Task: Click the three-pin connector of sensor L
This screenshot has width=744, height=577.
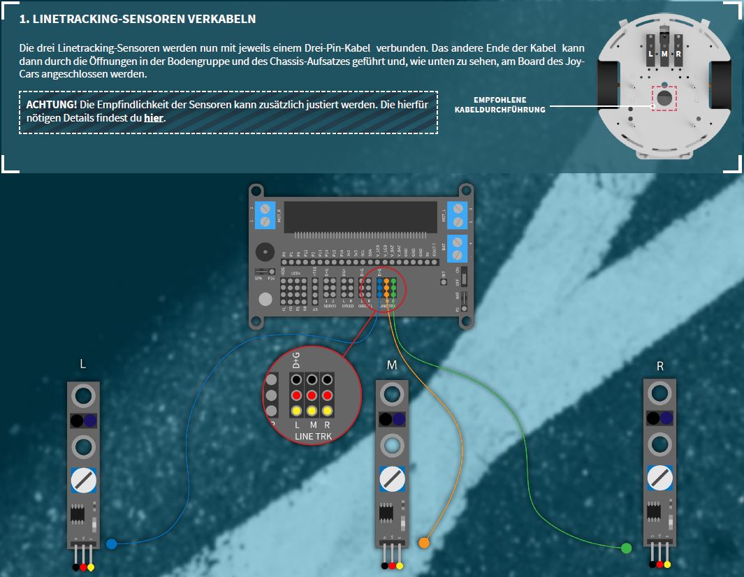Action: coord(84,555)
